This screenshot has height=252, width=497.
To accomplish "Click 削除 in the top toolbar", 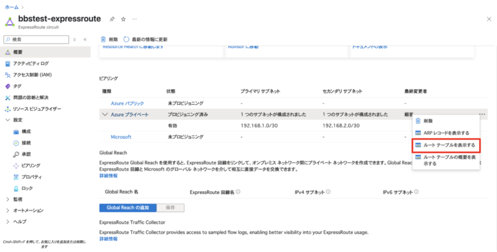I will (109, 39).
